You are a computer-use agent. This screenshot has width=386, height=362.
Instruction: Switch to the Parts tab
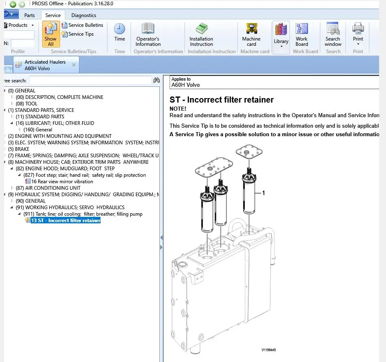[x=30, y=15]
